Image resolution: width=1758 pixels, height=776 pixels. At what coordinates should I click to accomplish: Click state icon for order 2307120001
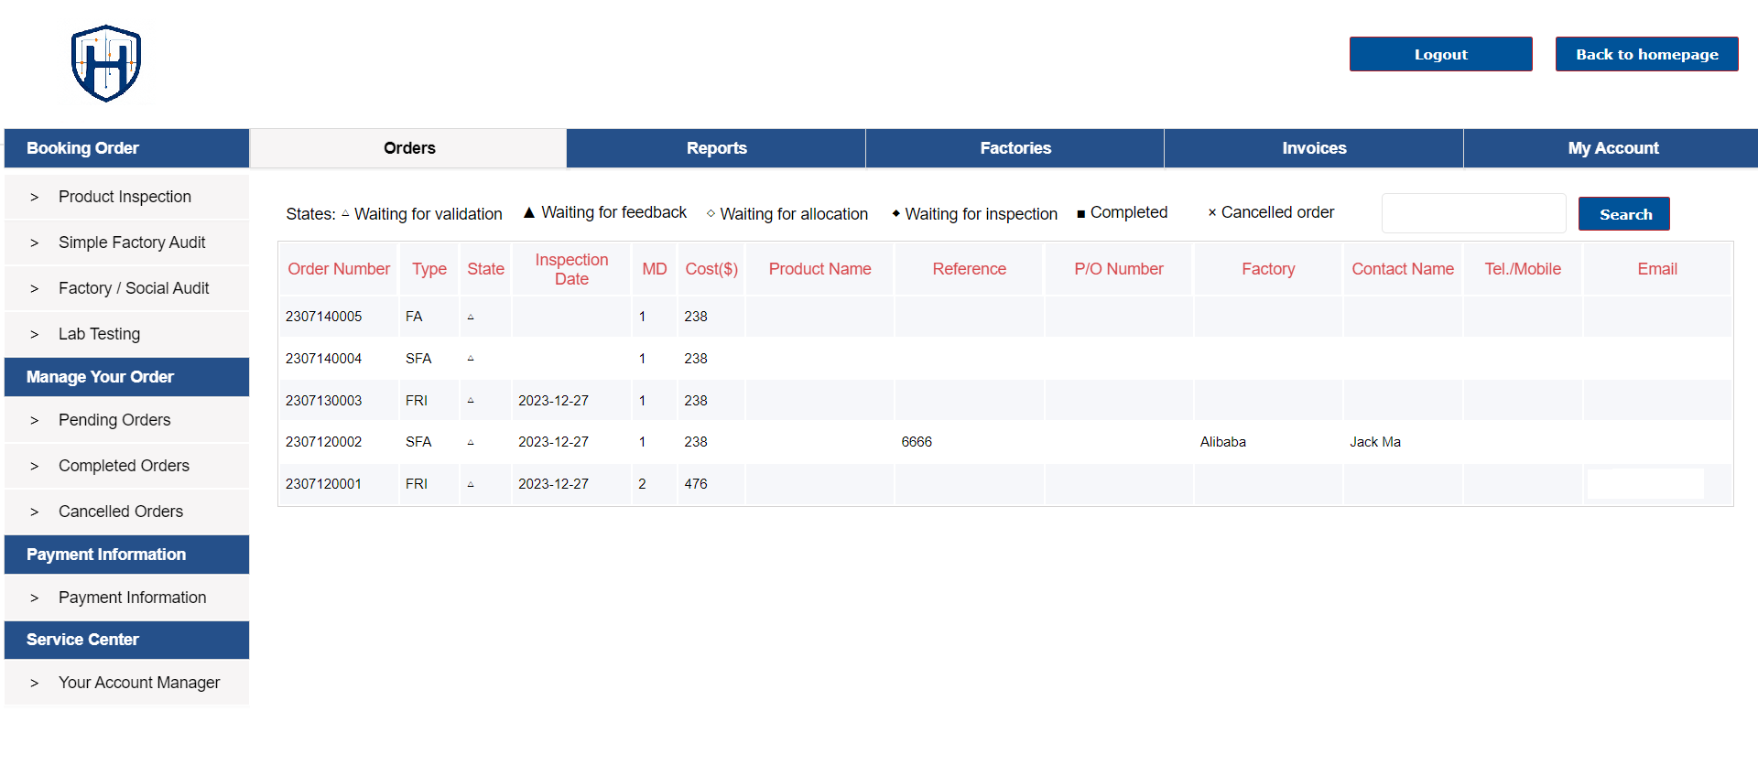click(x=471, y=484)
